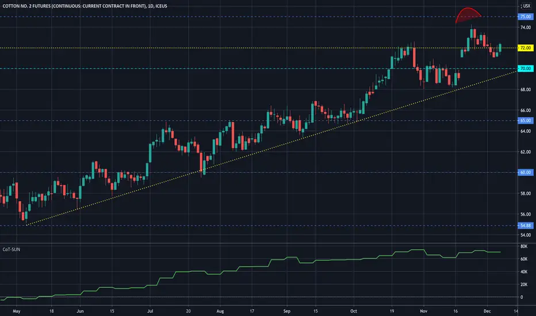Image resolution: width=536 pixels, height=316 pixels.
Task: Select the yellow 72.00 price label
Action: (526, 48)
